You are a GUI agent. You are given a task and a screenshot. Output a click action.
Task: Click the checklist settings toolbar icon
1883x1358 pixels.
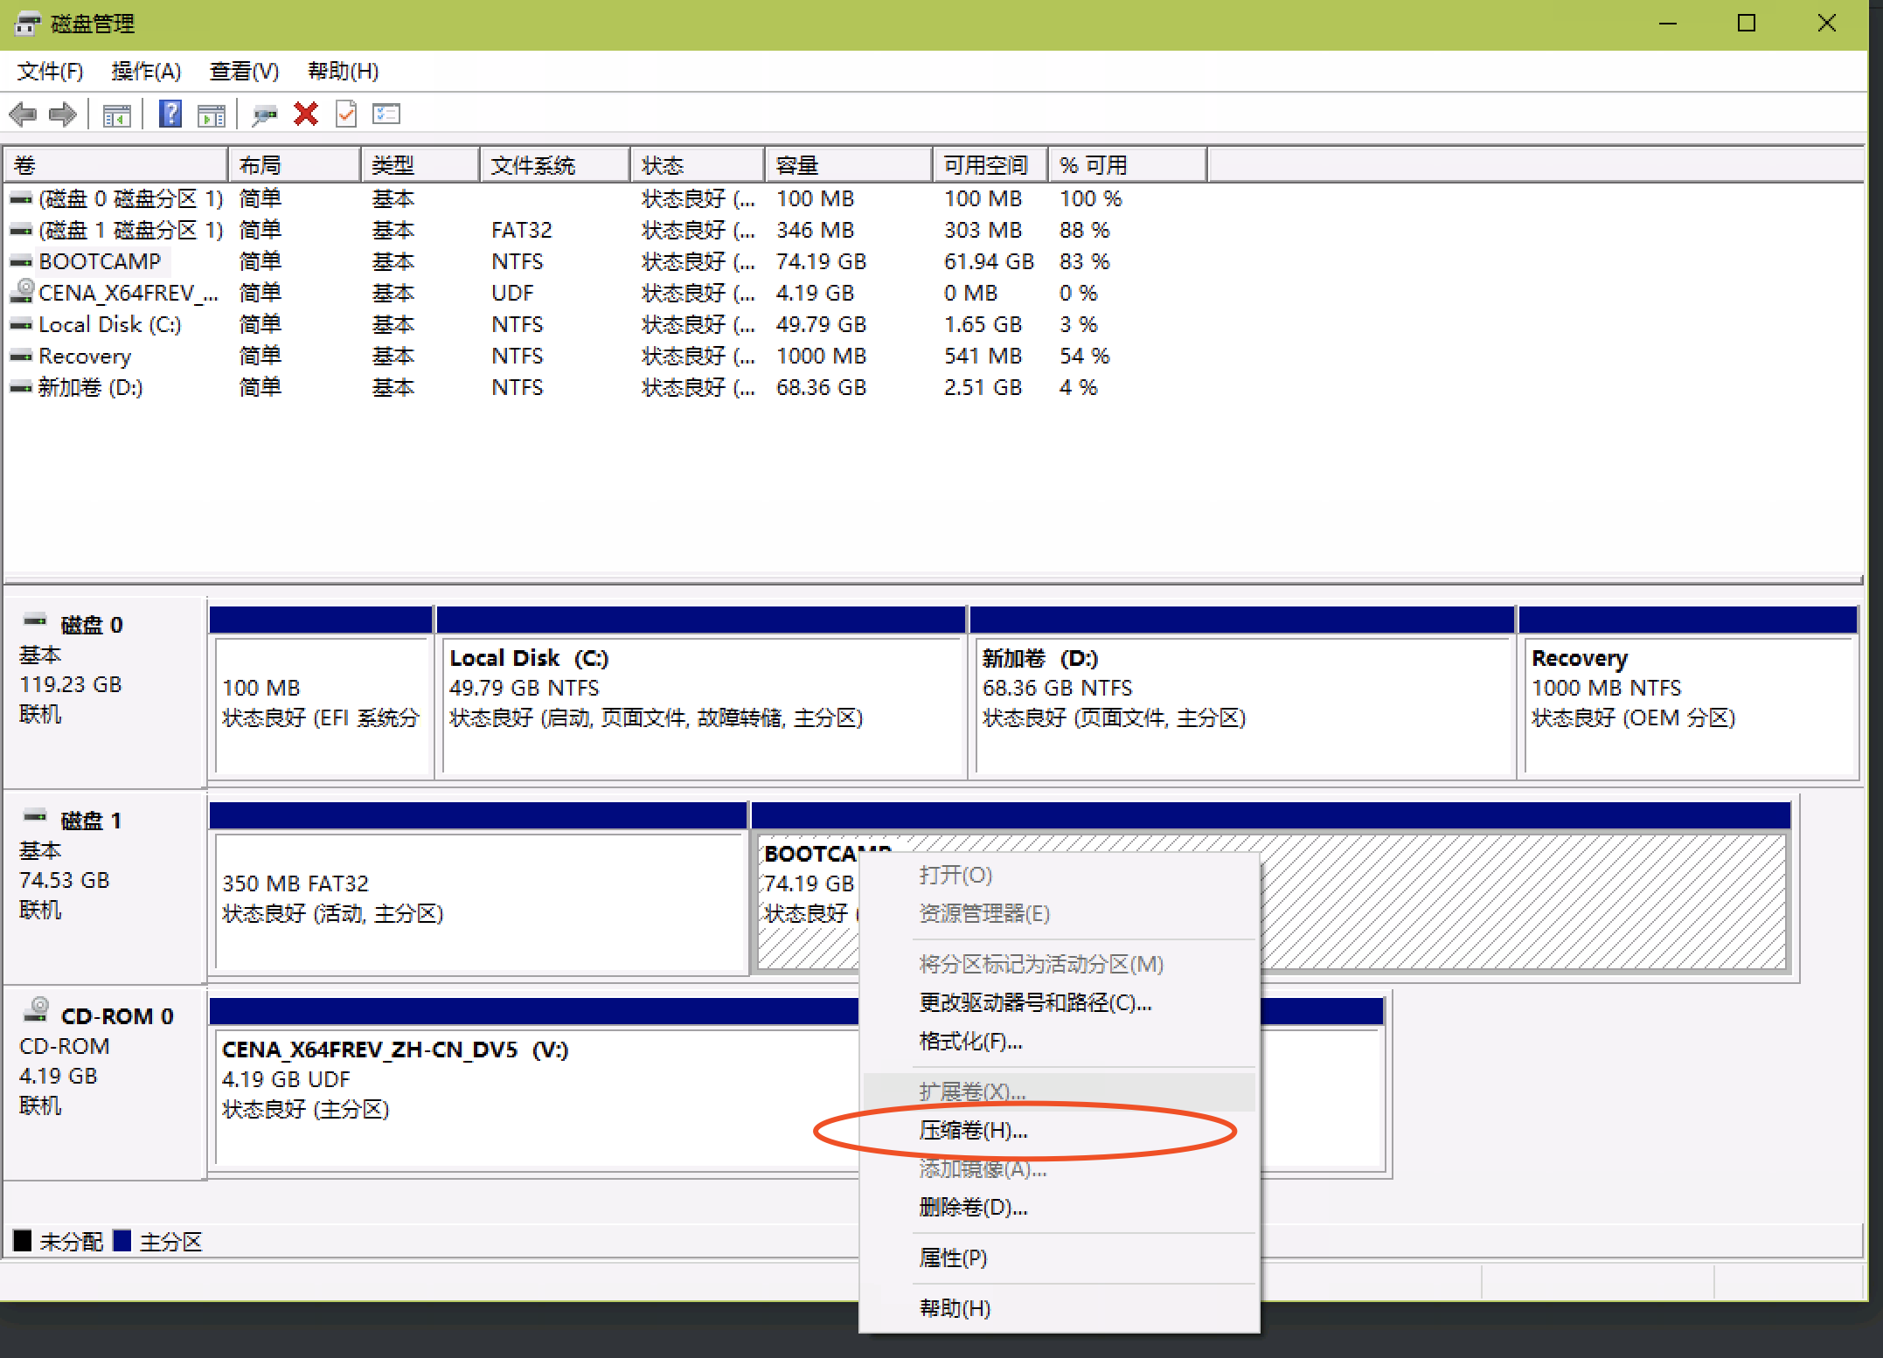(x=386, y=114)
